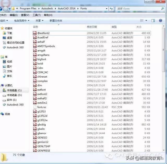Open the Documents (文档) library icon
167x164 pixels.
4,71
